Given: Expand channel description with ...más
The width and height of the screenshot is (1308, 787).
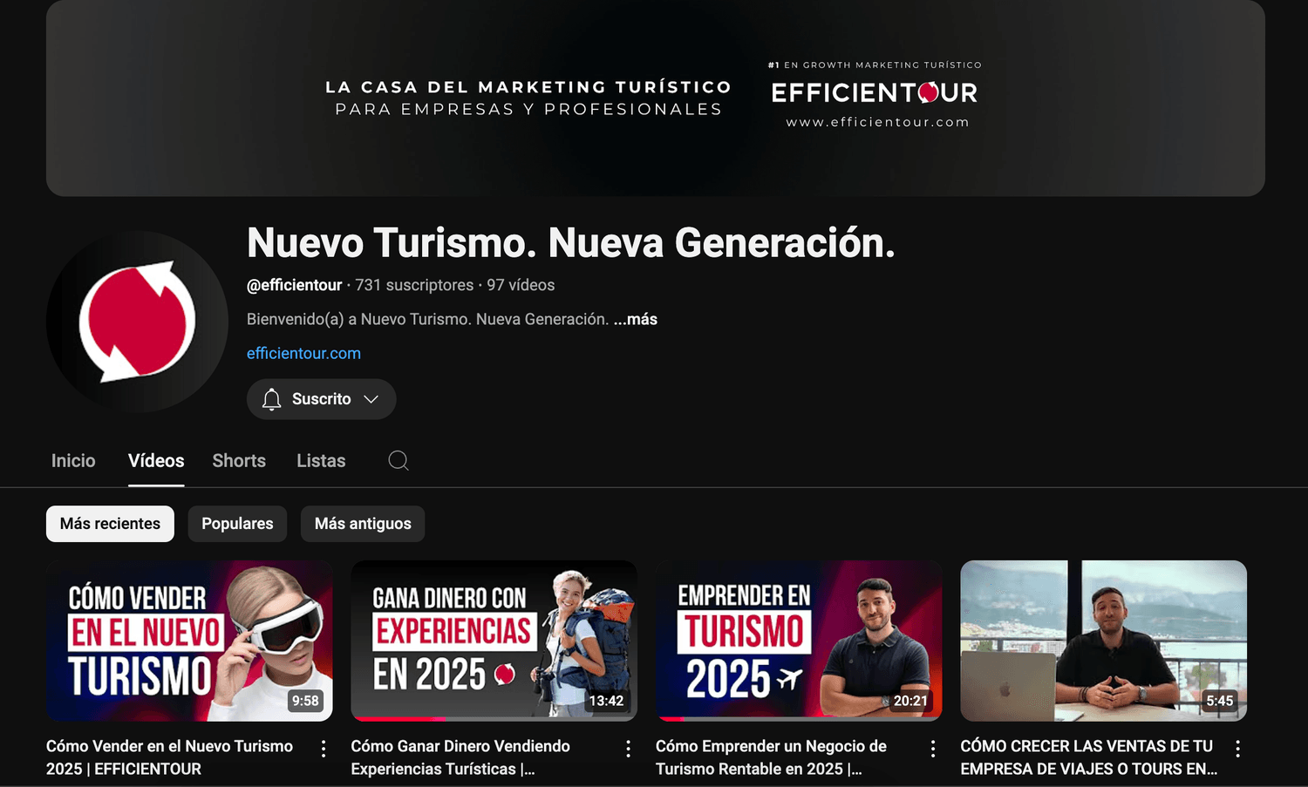Looking at the screenshot, I should [636, 320].
